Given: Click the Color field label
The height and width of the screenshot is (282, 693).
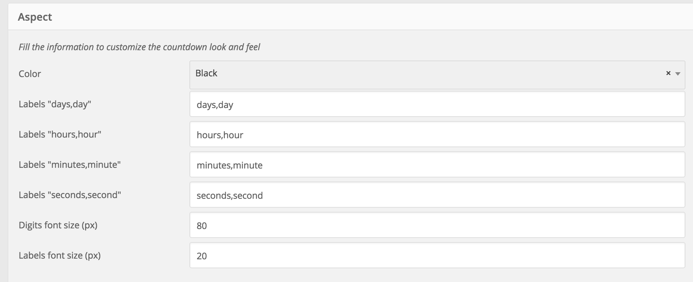Looking at the screenshot, I should pyautogui.click(x=30, y=74).
